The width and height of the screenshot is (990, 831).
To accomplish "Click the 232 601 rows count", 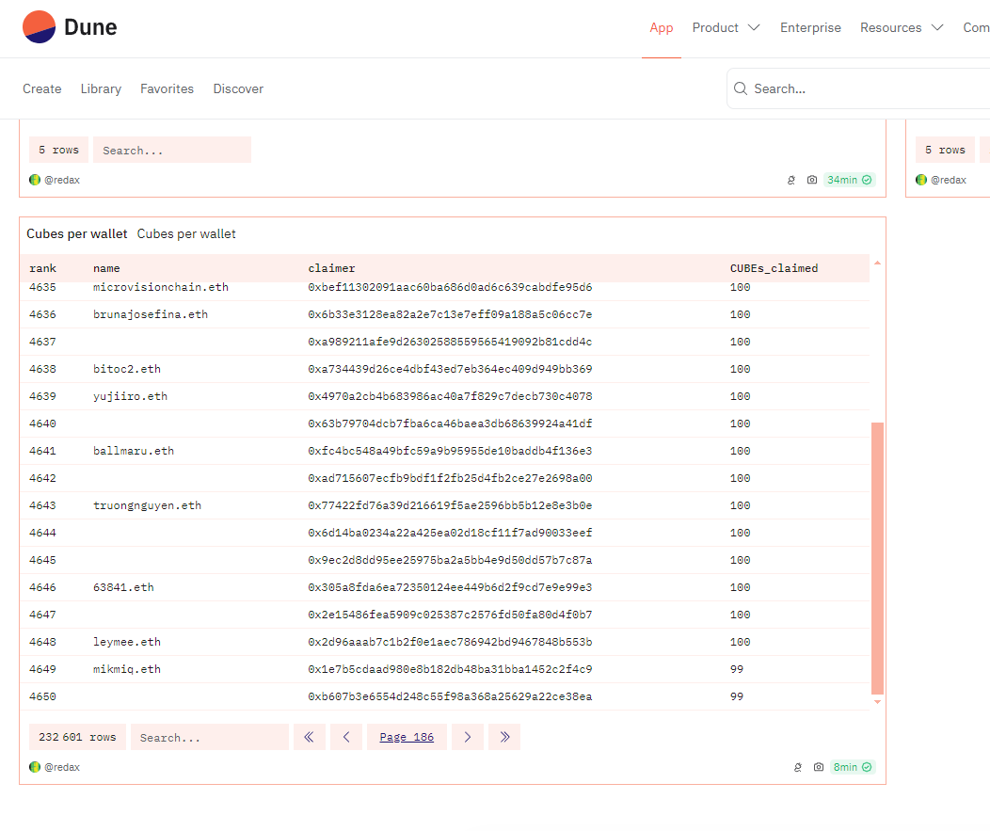I will (77, 737).
